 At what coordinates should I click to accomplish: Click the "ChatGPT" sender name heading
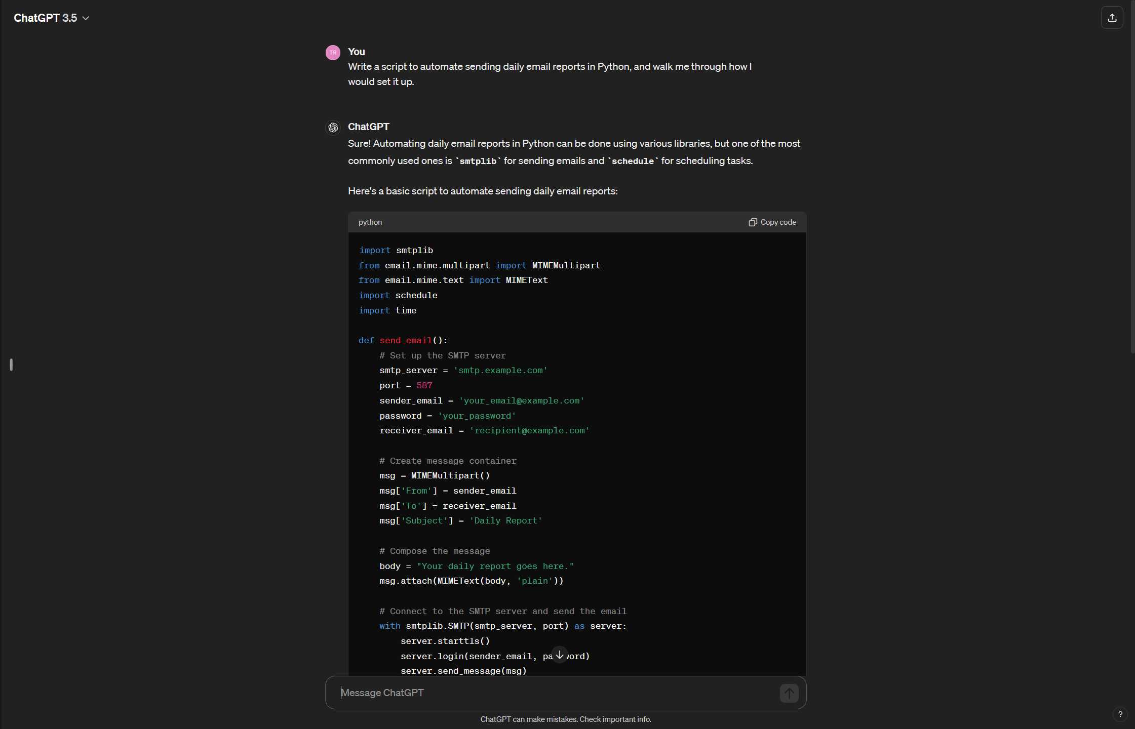click(368, 127)
